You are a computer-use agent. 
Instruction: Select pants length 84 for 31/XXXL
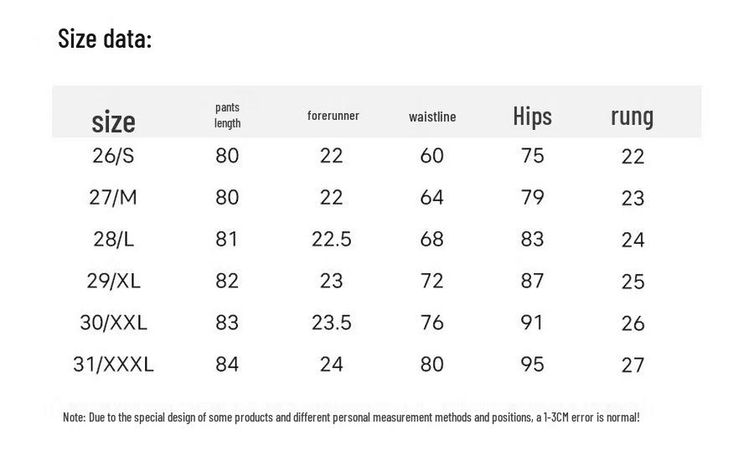click(227, 365)
